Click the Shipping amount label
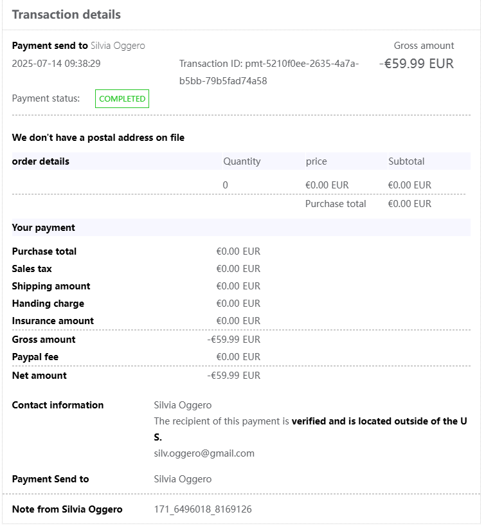The width and height of the screenshot is (486, 528). [x=51, y=286]
